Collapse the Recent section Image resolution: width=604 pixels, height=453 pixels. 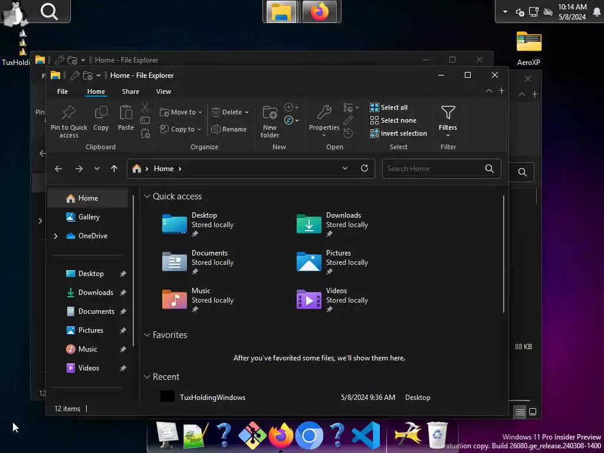147,377
